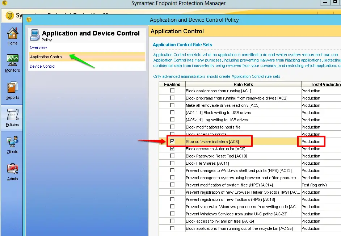Enable Block Password Reset Tool [AC10]
Screen dimensions: 341x236
click(172, 156)
